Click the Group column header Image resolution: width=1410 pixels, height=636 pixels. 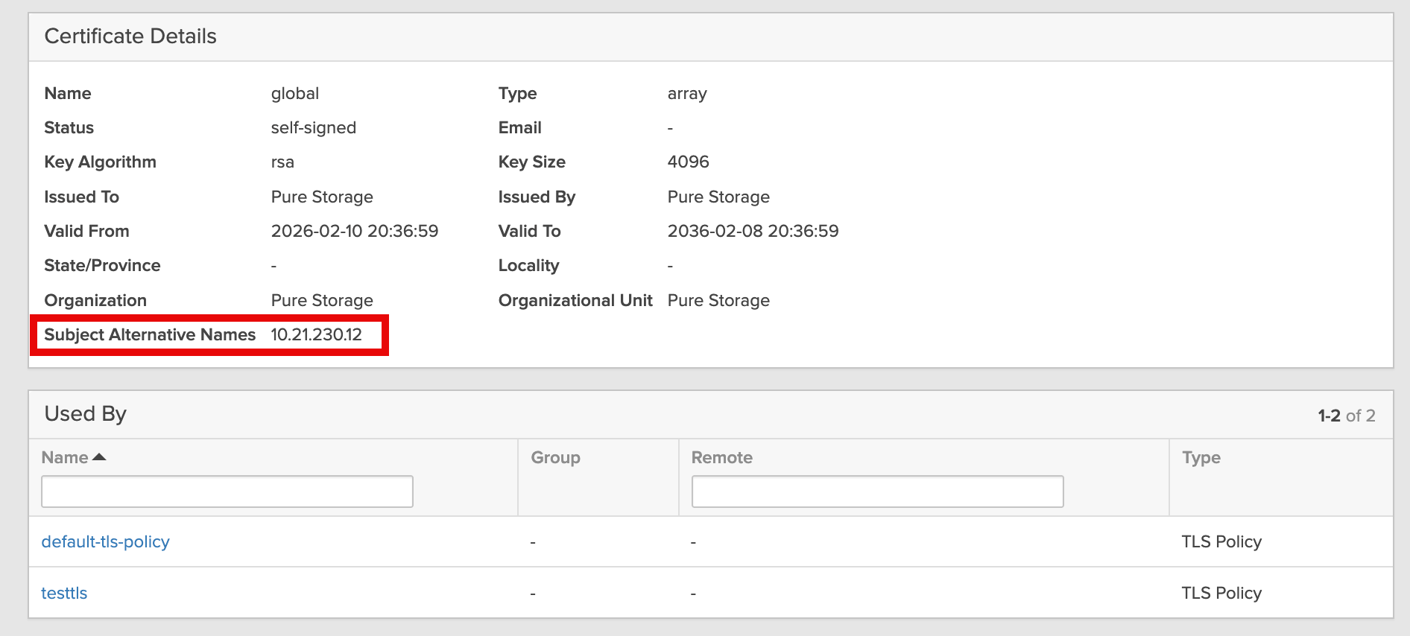click(x=555, y=457)
